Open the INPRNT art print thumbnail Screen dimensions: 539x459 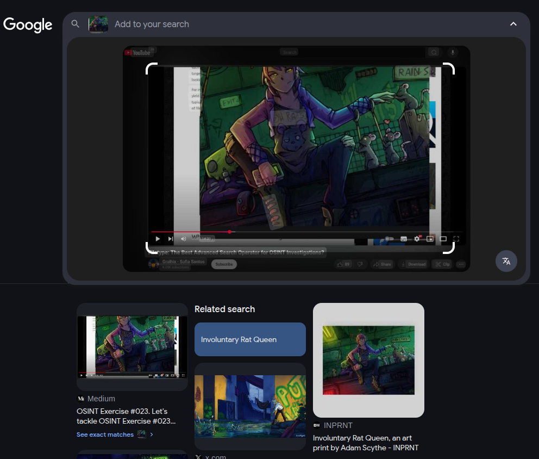[368, 360]
